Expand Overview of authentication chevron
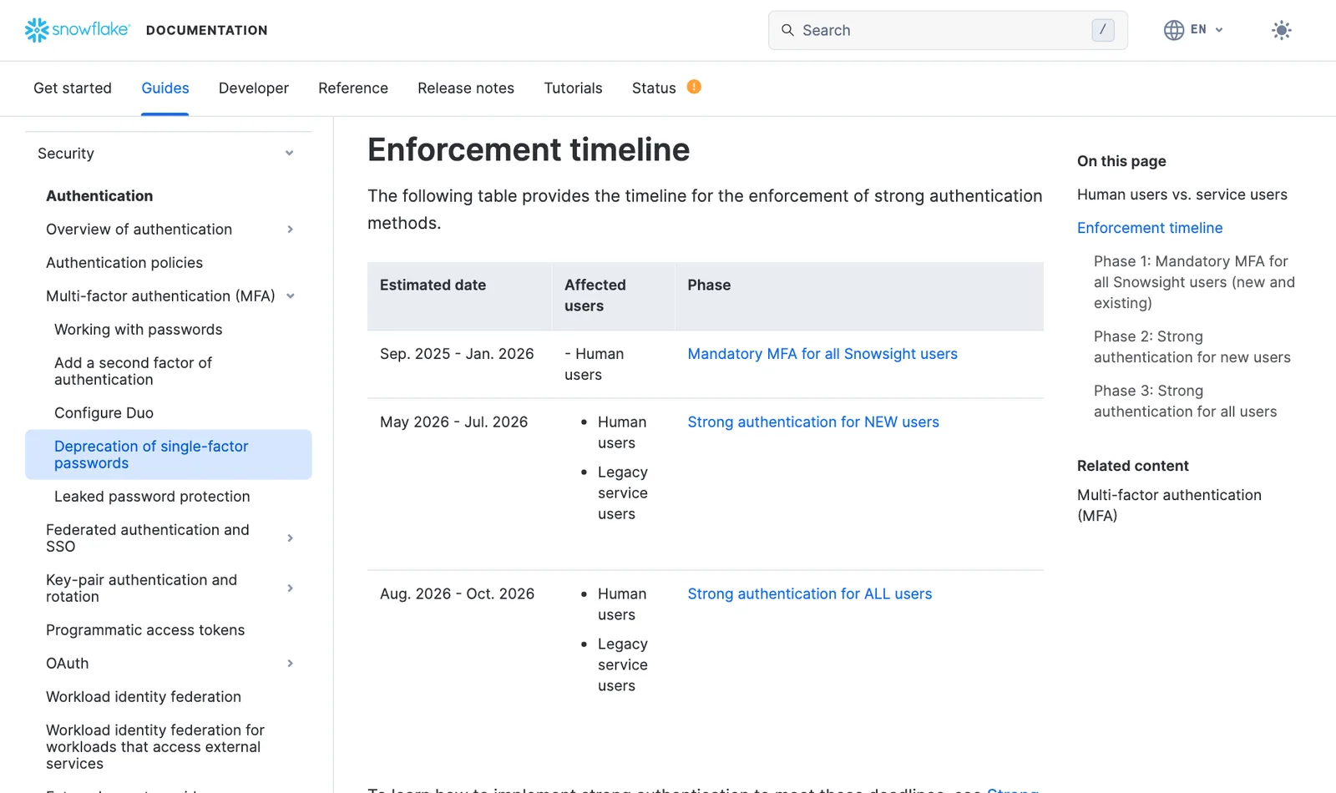The height and width of the screenshot is (793, 1336). pos(291,230)
